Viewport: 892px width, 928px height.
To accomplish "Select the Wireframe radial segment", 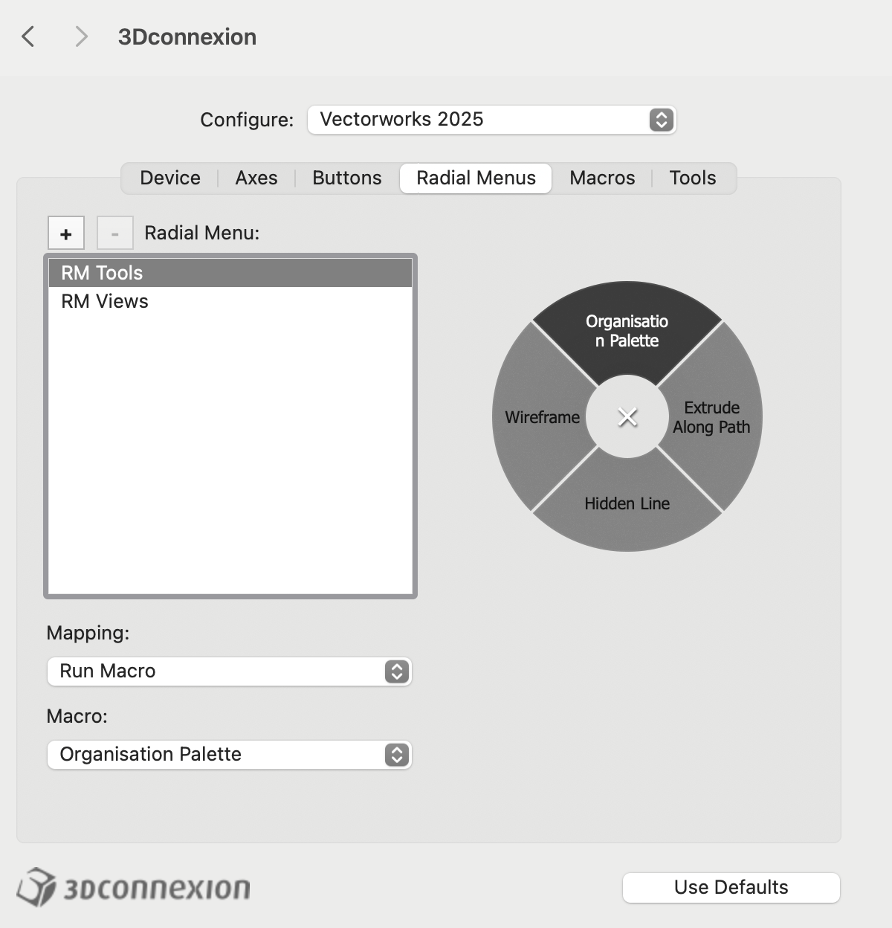I will click(x=542, y=417).
